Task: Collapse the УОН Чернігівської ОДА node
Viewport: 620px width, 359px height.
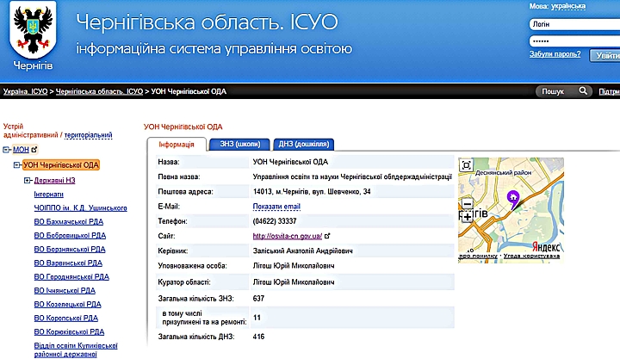Action: 17,164
